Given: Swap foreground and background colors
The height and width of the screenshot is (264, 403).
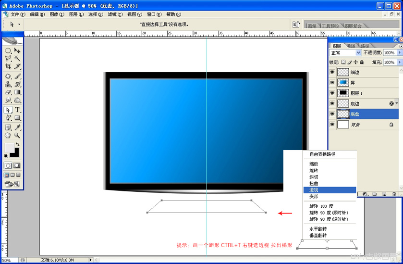Looking at the screenshot, I should pyautogui.click(x=18, y=144).
